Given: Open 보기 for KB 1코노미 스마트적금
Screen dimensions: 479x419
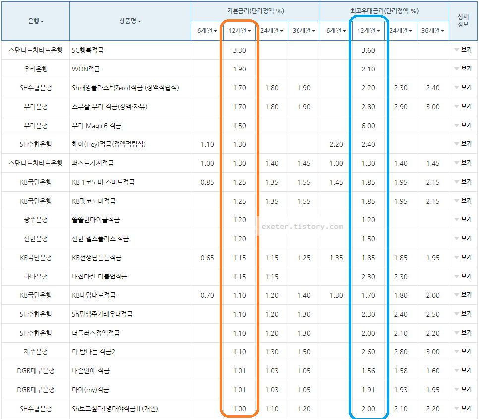Looking at the screenshot, I should (463, 182).
